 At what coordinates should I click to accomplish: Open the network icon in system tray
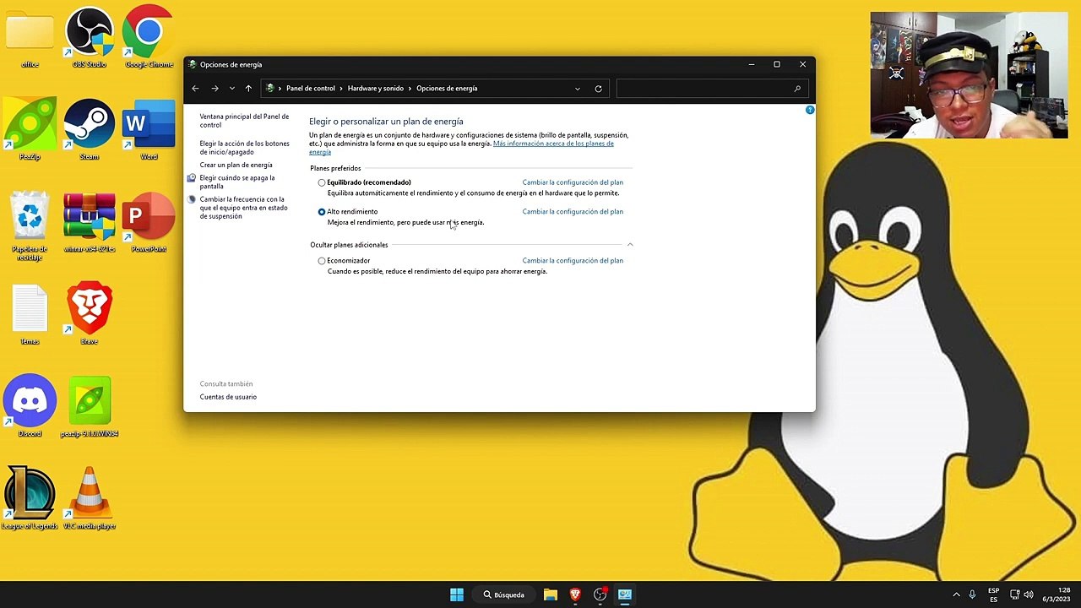point(1015,594)
